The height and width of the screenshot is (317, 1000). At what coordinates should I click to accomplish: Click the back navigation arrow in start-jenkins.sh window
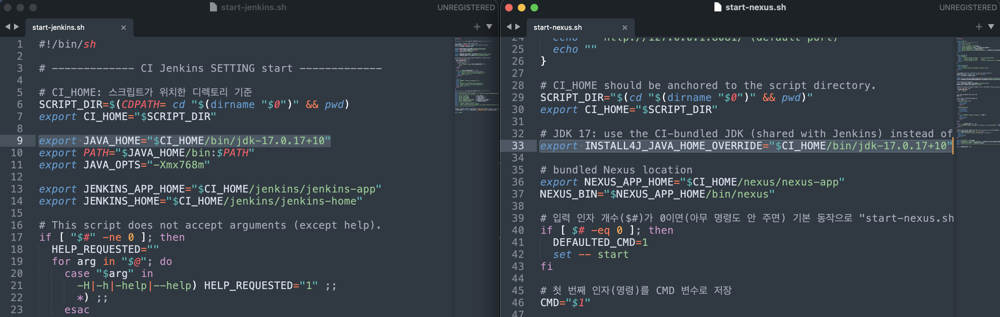[7, 27]
